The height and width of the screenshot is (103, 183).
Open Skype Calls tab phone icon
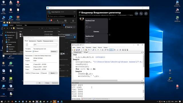58,21
